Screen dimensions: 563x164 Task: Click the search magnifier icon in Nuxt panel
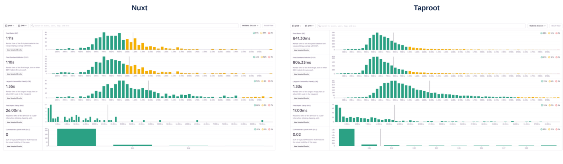tap(33, 26)
